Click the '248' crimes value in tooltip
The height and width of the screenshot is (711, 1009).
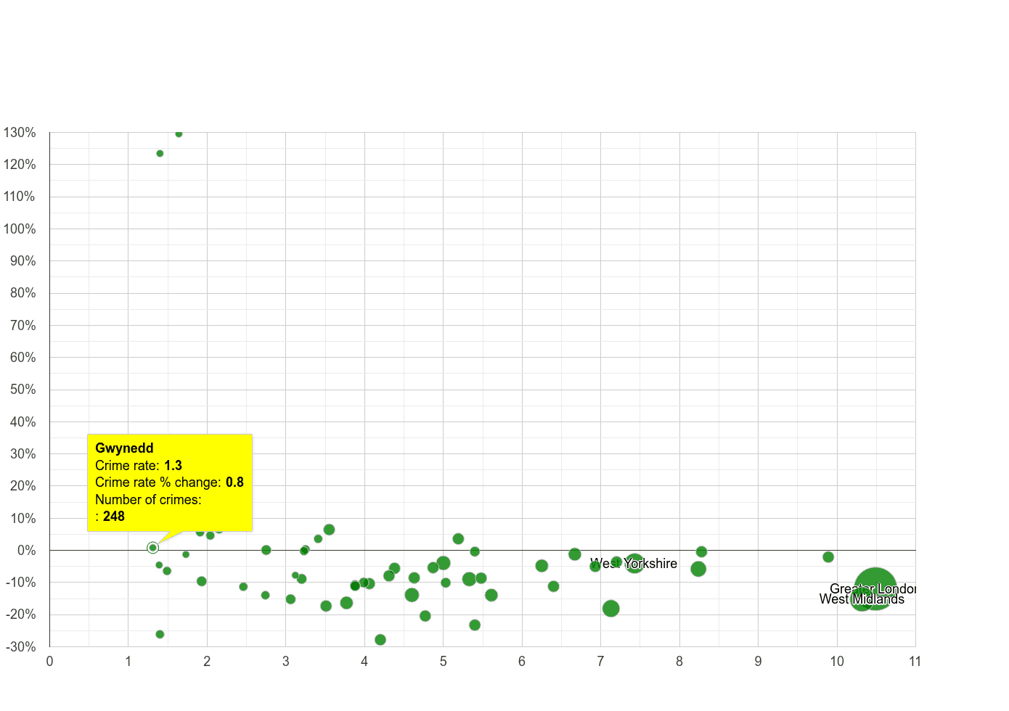[x=114, y=517]
